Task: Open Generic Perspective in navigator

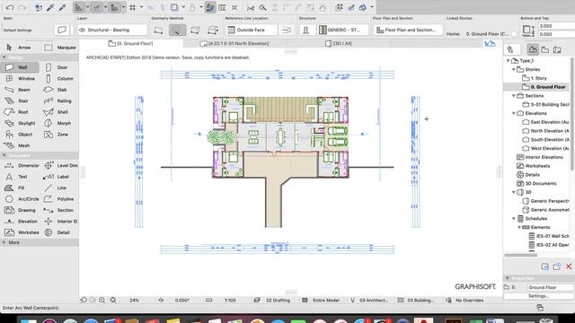Action: coord(546,201)
